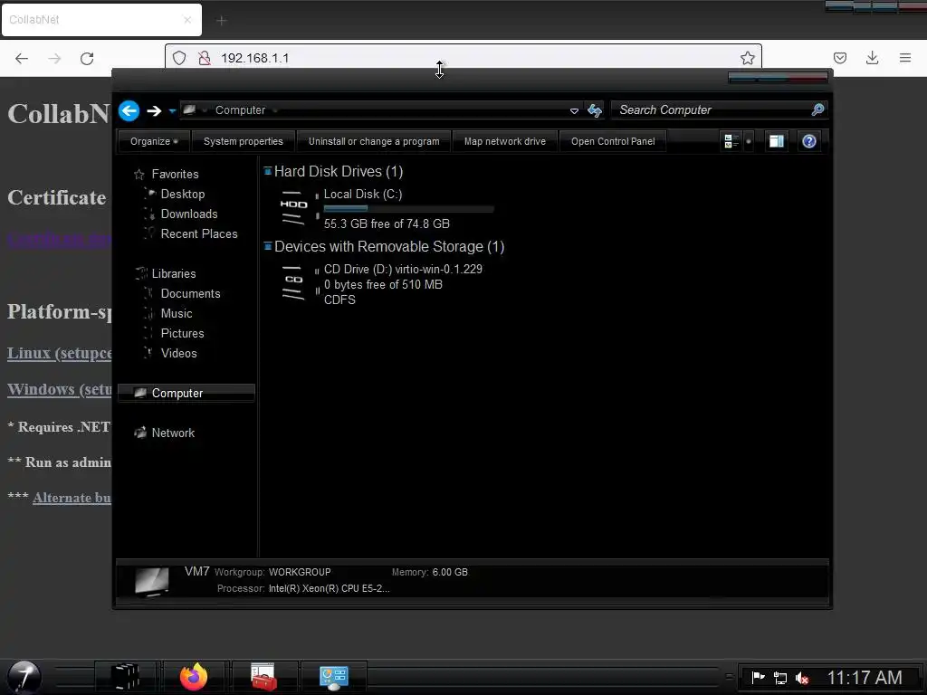The width and height of the screenshot is (927, 695).
Task: Open the recent pages dropdown arrow
Action: click(x=172, y=110)
